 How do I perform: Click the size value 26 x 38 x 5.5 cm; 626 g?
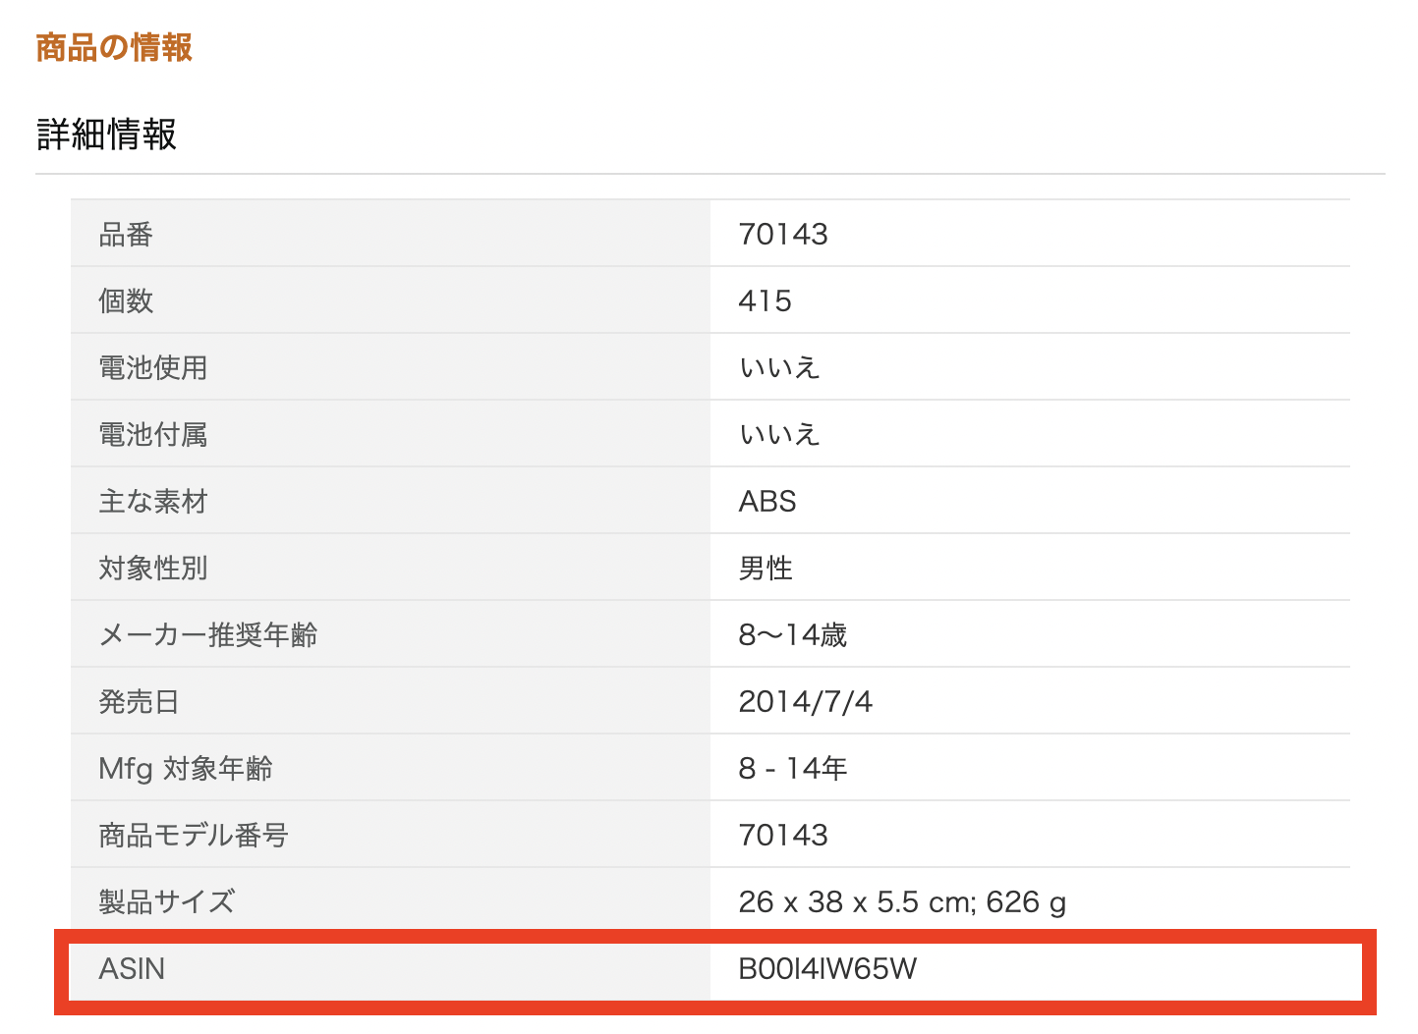click(902, 901)
